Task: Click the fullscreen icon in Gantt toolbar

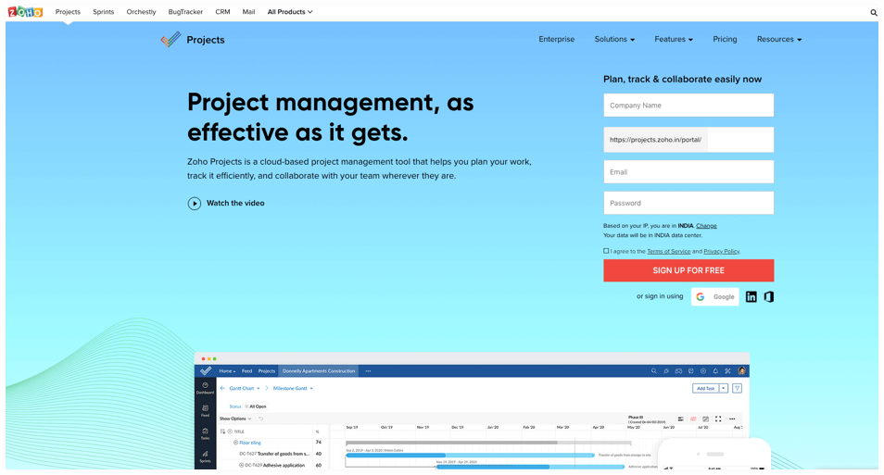Action: click(718, 419)
